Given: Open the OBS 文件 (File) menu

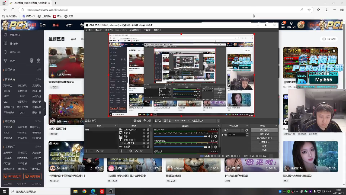Looking at the screenshot, I should coord(89,30).
